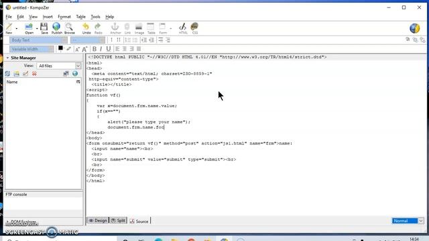This screenshot has height=241, width=429.
Task: Click the indent text icon
Action: [144, 40]
